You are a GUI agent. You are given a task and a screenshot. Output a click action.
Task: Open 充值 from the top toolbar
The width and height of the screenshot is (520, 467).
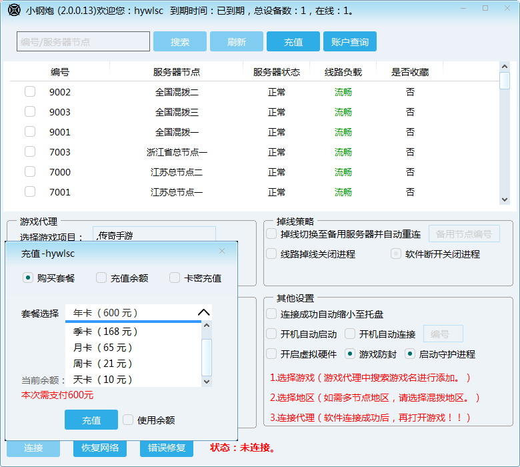click(x=293, y=41)
